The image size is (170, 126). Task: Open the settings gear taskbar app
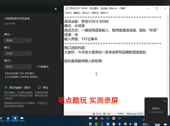click(1, 118)
